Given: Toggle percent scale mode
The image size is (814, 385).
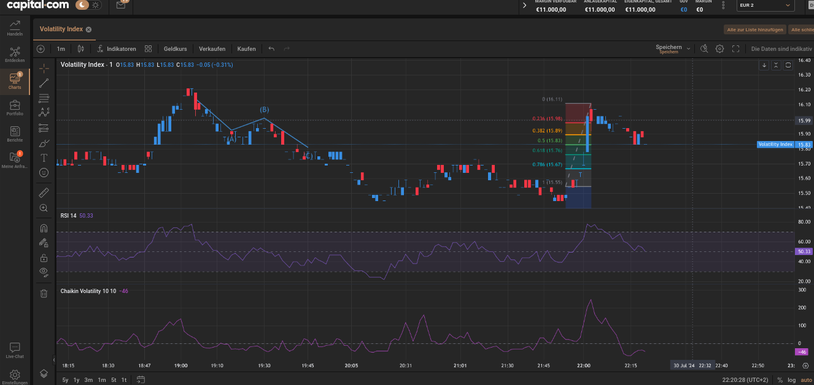Looking at the screenshot, I should tap(780, 380).
